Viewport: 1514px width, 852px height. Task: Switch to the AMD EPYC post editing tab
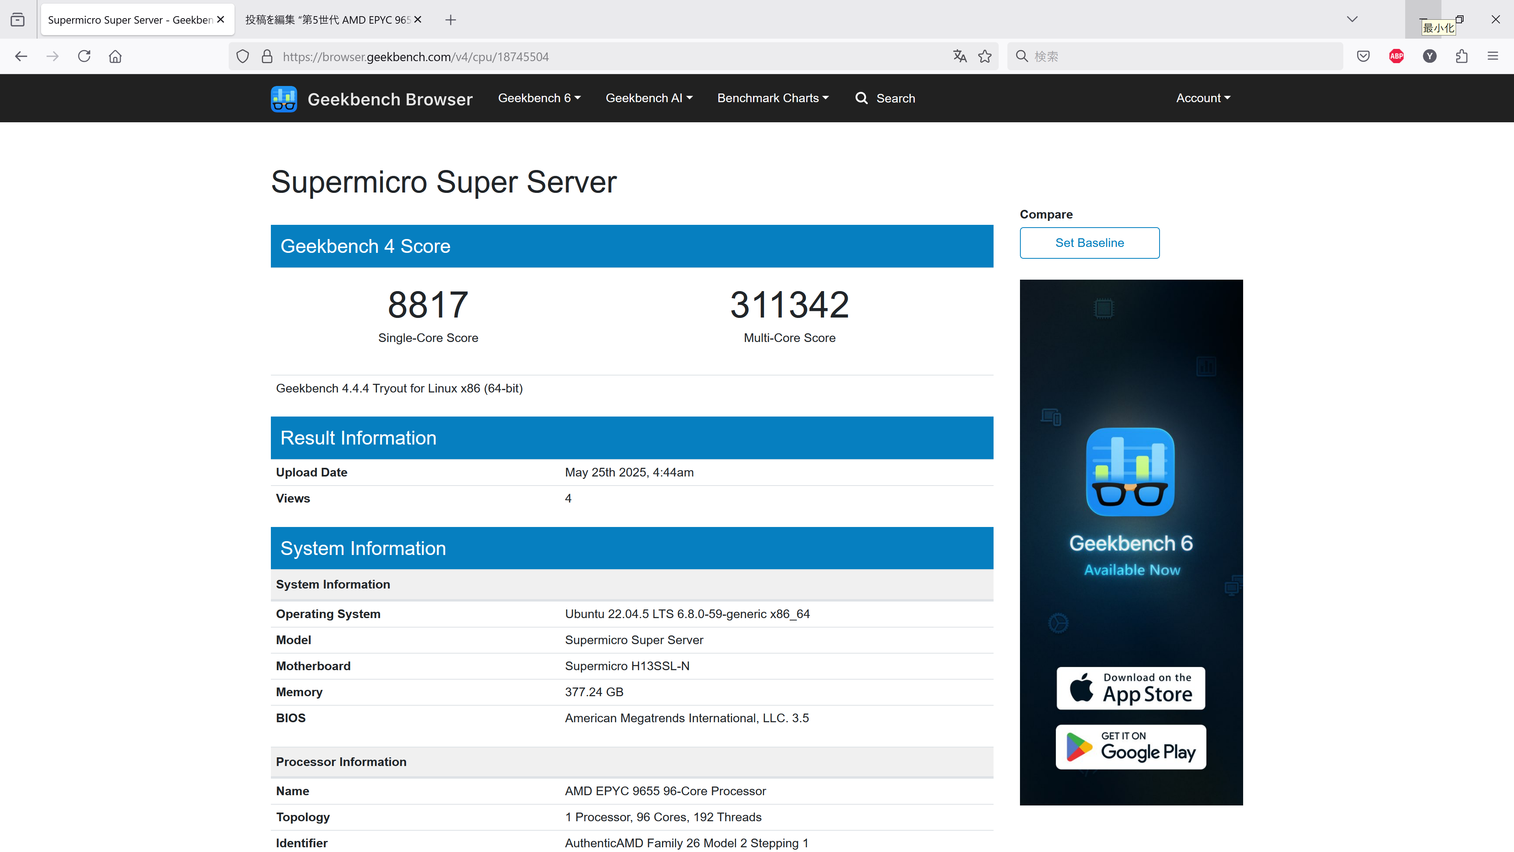point(328,20)
